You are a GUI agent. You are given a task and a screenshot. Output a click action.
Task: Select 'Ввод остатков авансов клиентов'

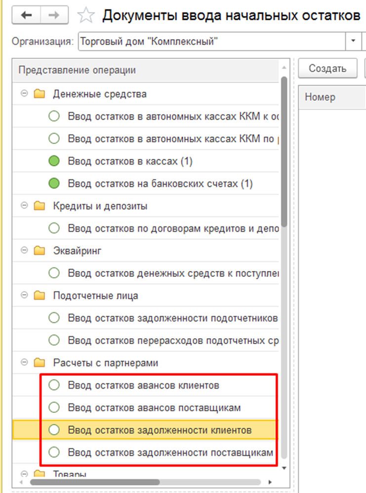point(144,385)
